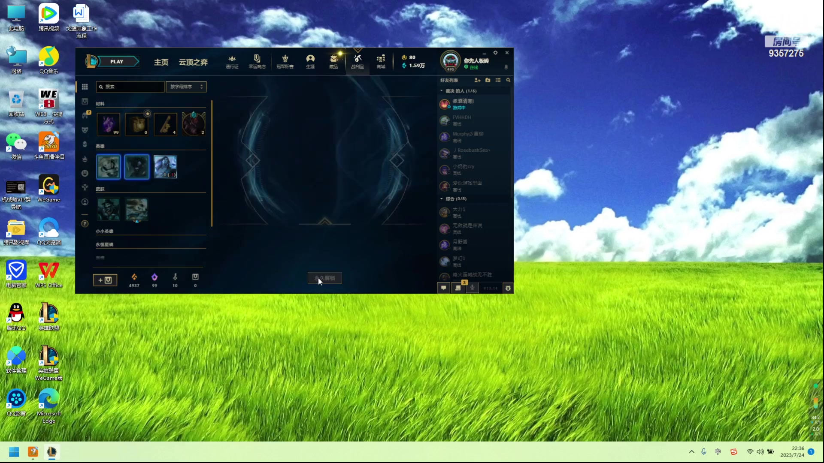Image resolution: width=824 pixels, height=463 pixels.
Task: Click the add friend icon
Action: point(477,80)
